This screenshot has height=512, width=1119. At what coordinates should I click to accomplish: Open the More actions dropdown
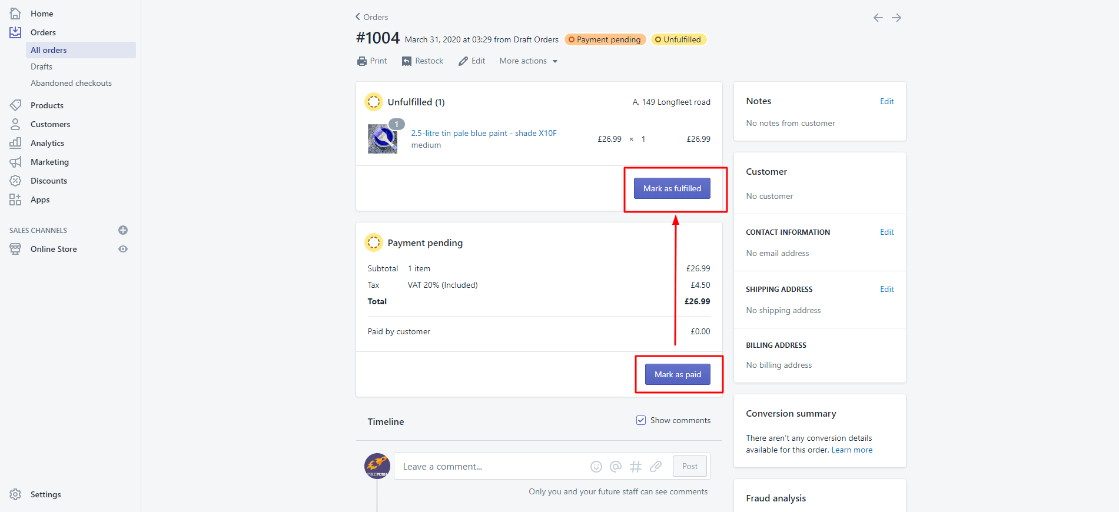(x=529, y=61)
